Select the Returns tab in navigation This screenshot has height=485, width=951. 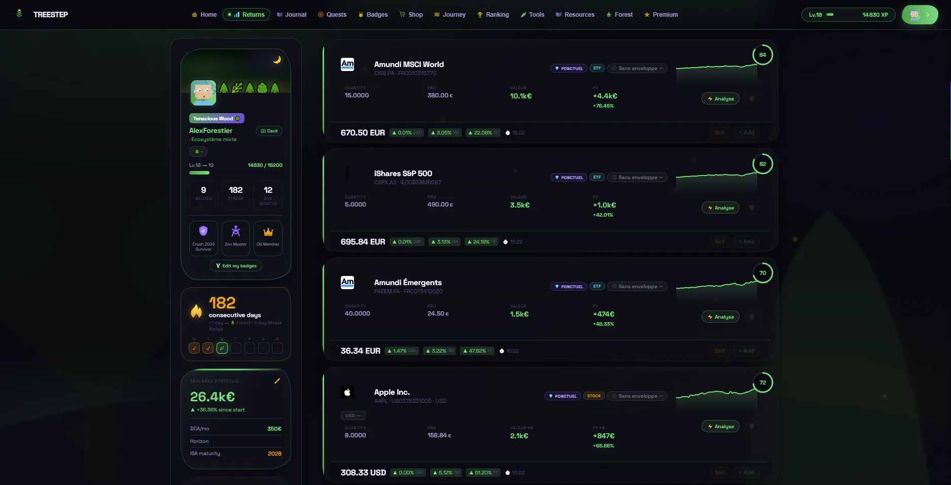pyautogui.click(x=246, y=15)
